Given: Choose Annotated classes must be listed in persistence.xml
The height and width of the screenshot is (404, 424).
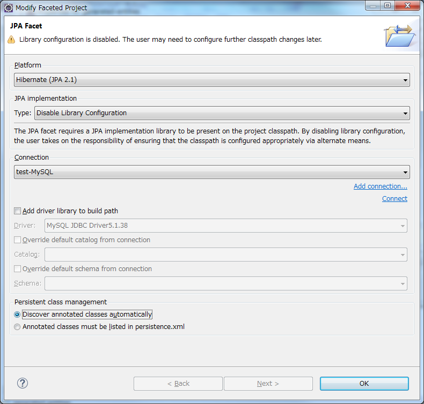Looking at the screenshot, I should click(x=17, y=327).
